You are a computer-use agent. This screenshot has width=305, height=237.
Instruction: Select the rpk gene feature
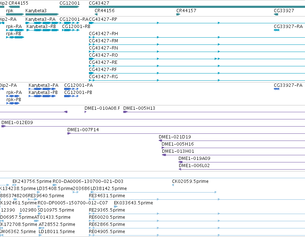click(x=15, y=14)
